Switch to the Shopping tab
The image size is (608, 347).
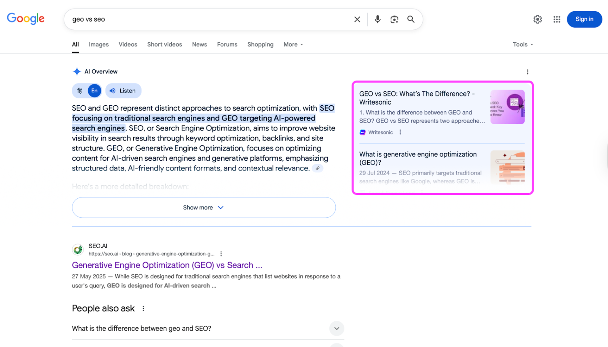260,44
